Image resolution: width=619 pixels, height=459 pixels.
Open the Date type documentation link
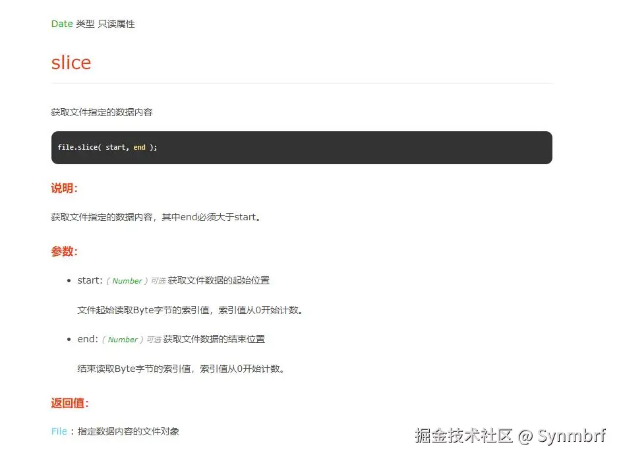point(61,24)
